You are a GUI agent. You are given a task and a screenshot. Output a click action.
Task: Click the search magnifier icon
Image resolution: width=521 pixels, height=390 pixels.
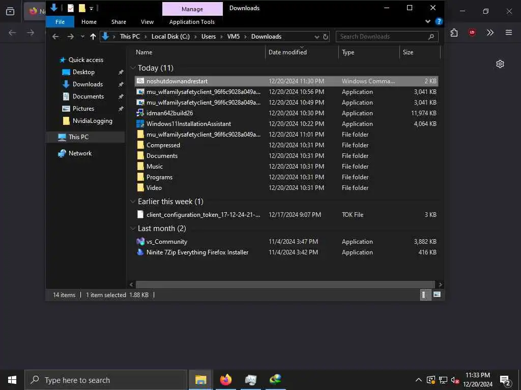click(431, 37)
